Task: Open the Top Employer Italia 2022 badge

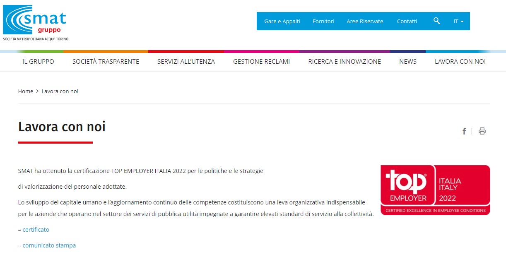Action: point(435,190)
